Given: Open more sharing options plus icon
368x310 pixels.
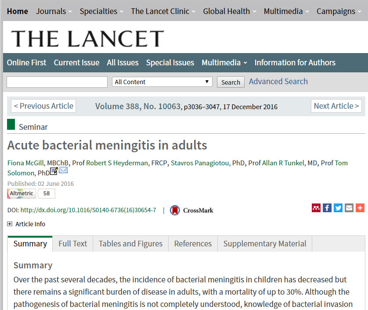Looking at the screenshot, I should point(360,208).
